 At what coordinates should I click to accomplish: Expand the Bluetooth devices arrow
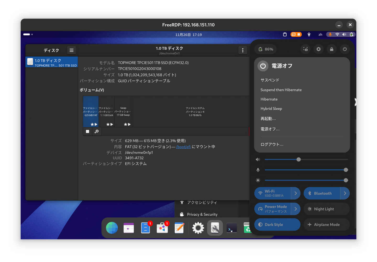click(345, 193)
